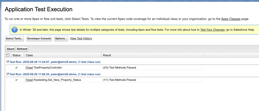Click the (3/3) Test Methods Passed result
The image size is (259, 111).
tap(119, 68)
